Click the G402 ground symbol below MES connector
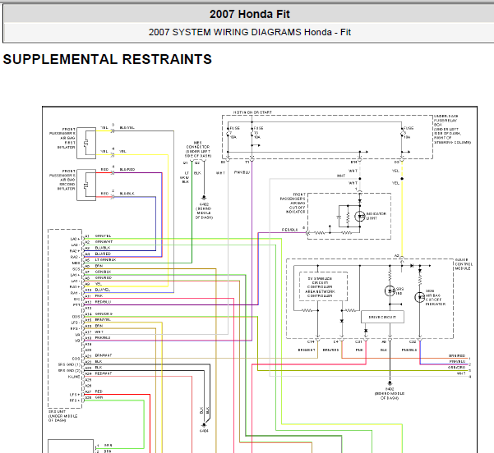Viewport: 494px width, 453px height. coord(204,198)
